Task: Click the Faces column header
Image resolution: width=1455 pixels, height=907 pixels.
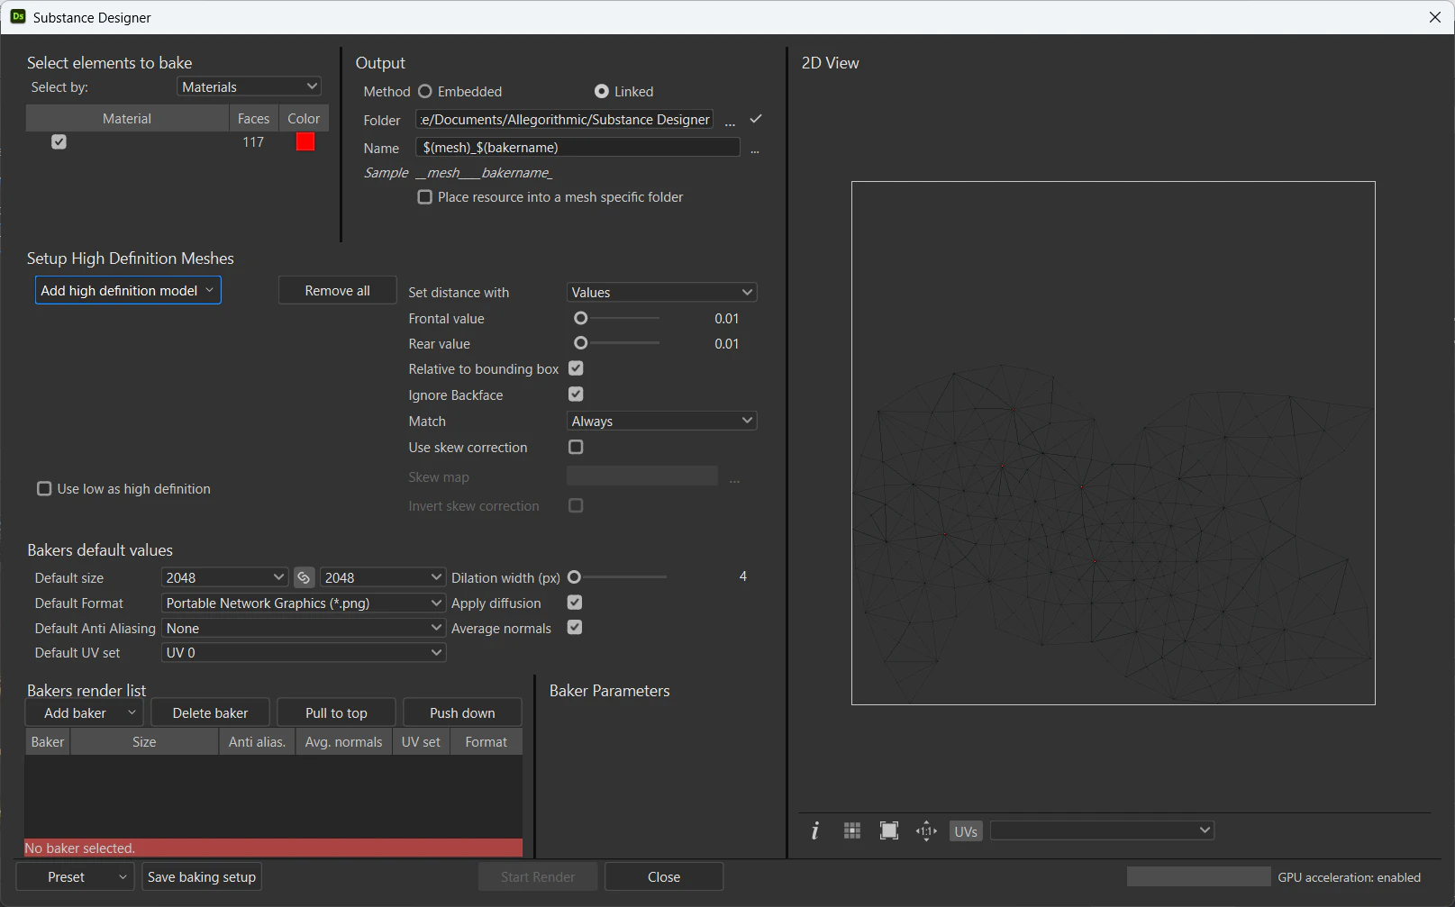Action: point(254,118)
